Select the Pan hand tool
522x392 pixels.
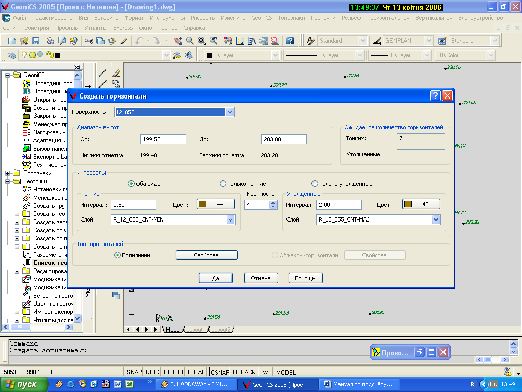coord(178,41)
